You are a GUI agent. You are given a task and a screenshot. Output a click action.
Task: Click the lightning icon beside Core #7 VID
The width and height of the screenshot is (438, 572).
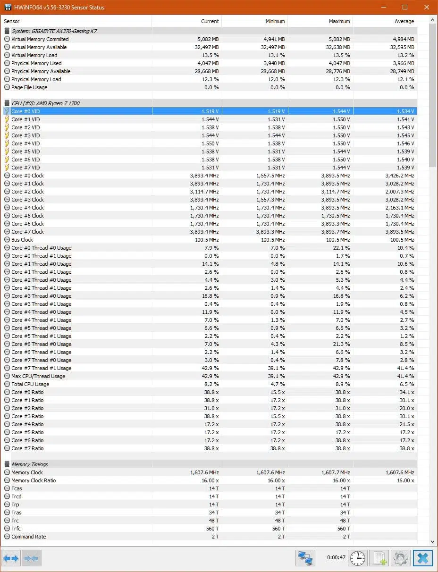[x=7, y=168]
